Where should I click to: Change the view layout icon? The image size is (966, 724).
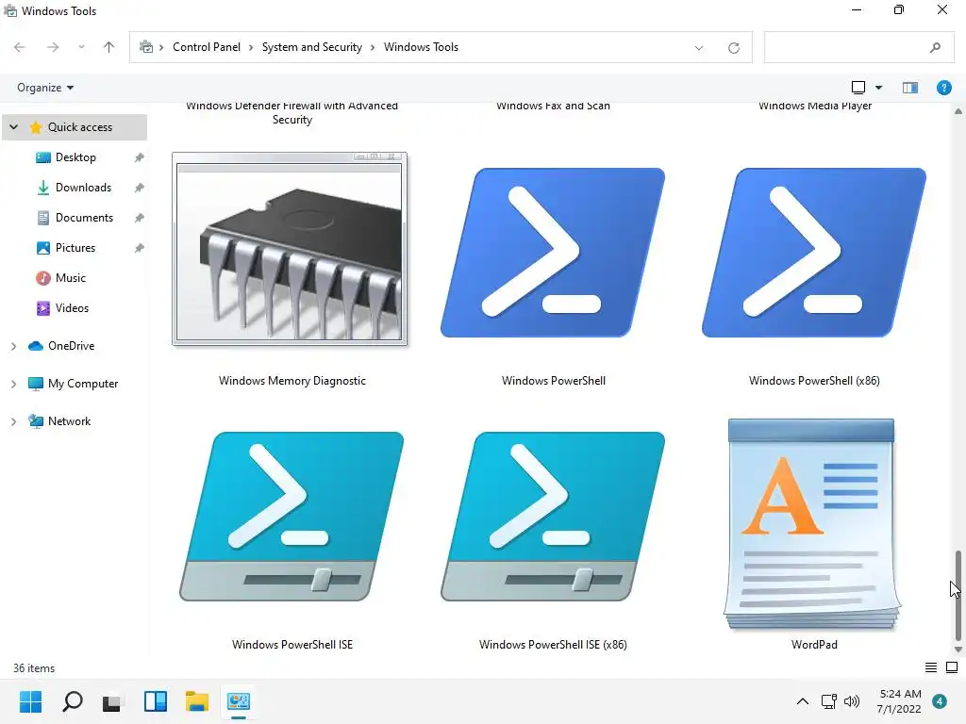pyautogui.click(x=858, y=88)
